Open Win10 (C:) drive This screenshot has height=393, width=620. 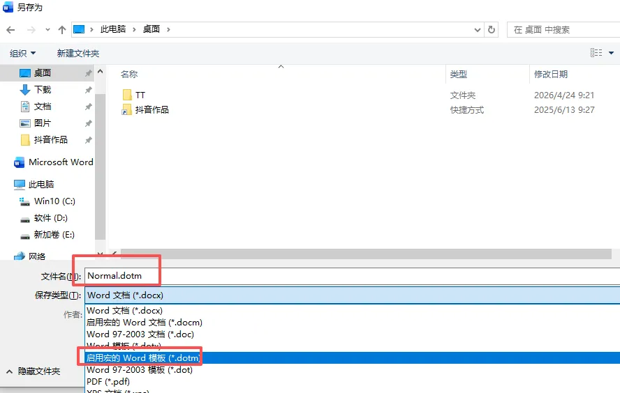[x=54, y=201]
